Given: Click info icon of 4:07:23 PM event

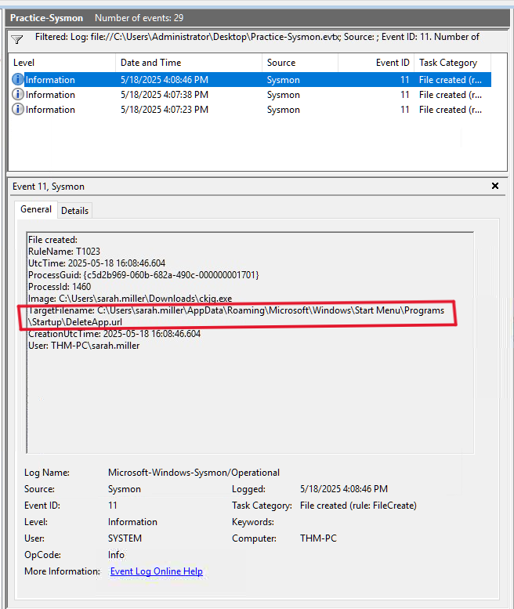Looking at the screenshot, I should click(x=18, y=110).
